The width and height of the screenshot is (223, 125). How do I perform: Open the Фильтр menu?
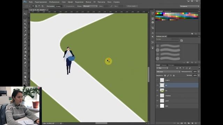[88, 2]
